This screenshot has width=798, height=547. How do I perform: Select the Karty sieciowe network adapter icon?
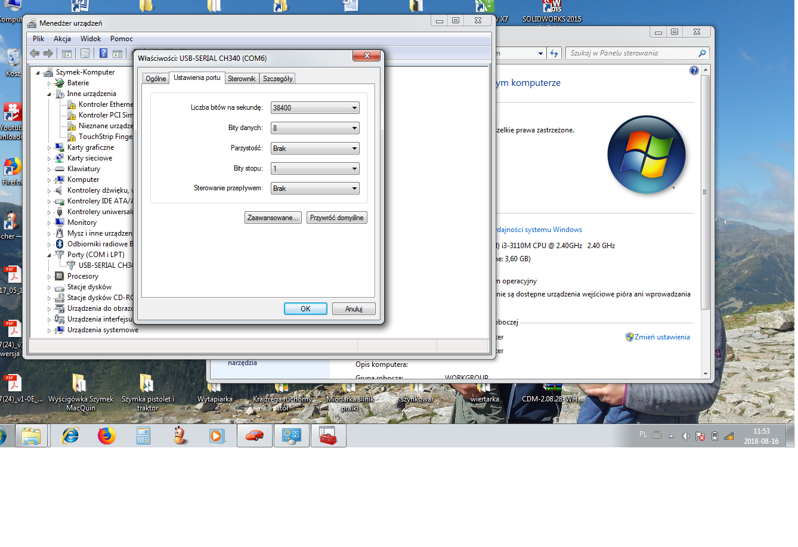tap(60, 158)
